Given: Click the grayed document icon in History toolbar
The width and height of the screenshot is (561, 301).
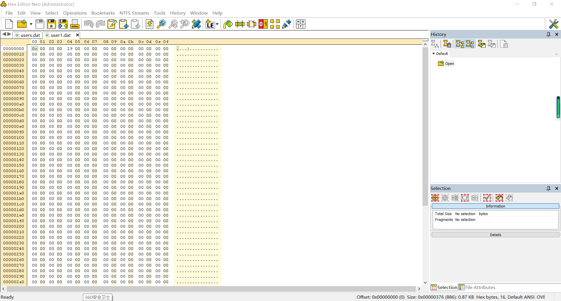Looking at the screenshot, I should 504,44.
